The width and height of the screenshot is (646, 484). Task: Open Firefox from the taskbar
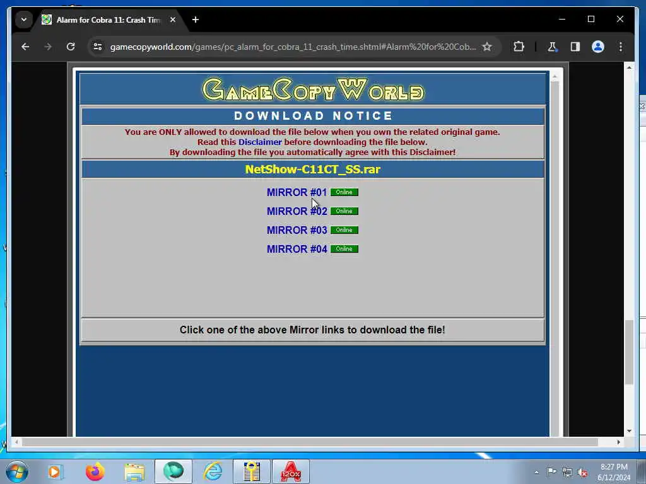(x=95, y=471)
